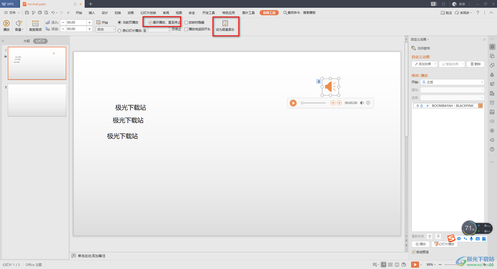Toggle Auto preview (自动预览) checkbox
The image size is (497, 269).
tap(414, 252)
